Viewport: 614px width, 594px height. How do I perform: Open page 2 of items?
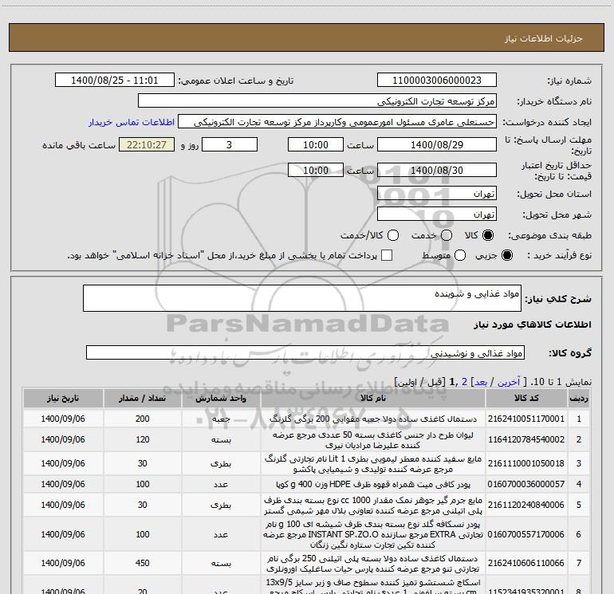(x=464, y=382)
